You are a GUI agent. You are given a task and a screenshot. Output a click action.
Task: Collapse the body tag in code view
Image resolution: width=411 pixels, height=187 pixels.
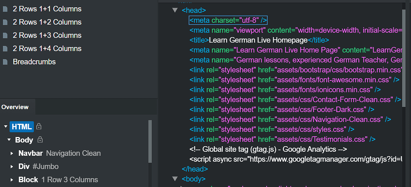click(x=175, y=179)
